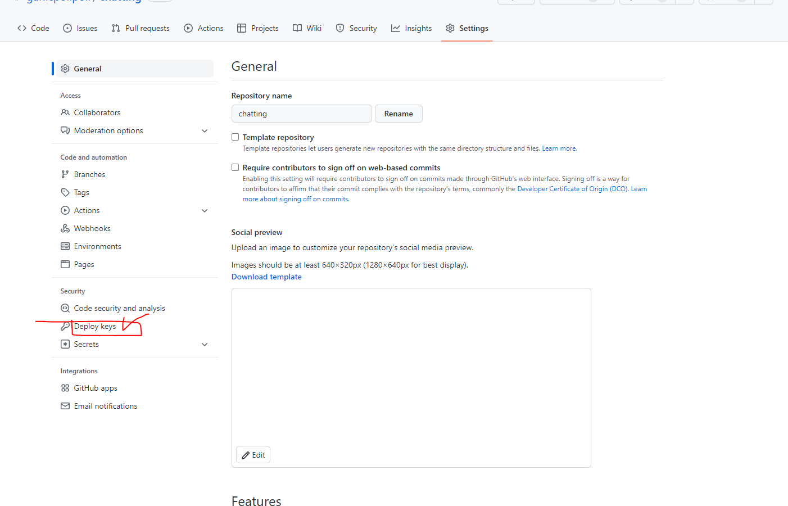The image size is (788, 506).
Task: Open the Code tab
Action: [x=33, y=28]
